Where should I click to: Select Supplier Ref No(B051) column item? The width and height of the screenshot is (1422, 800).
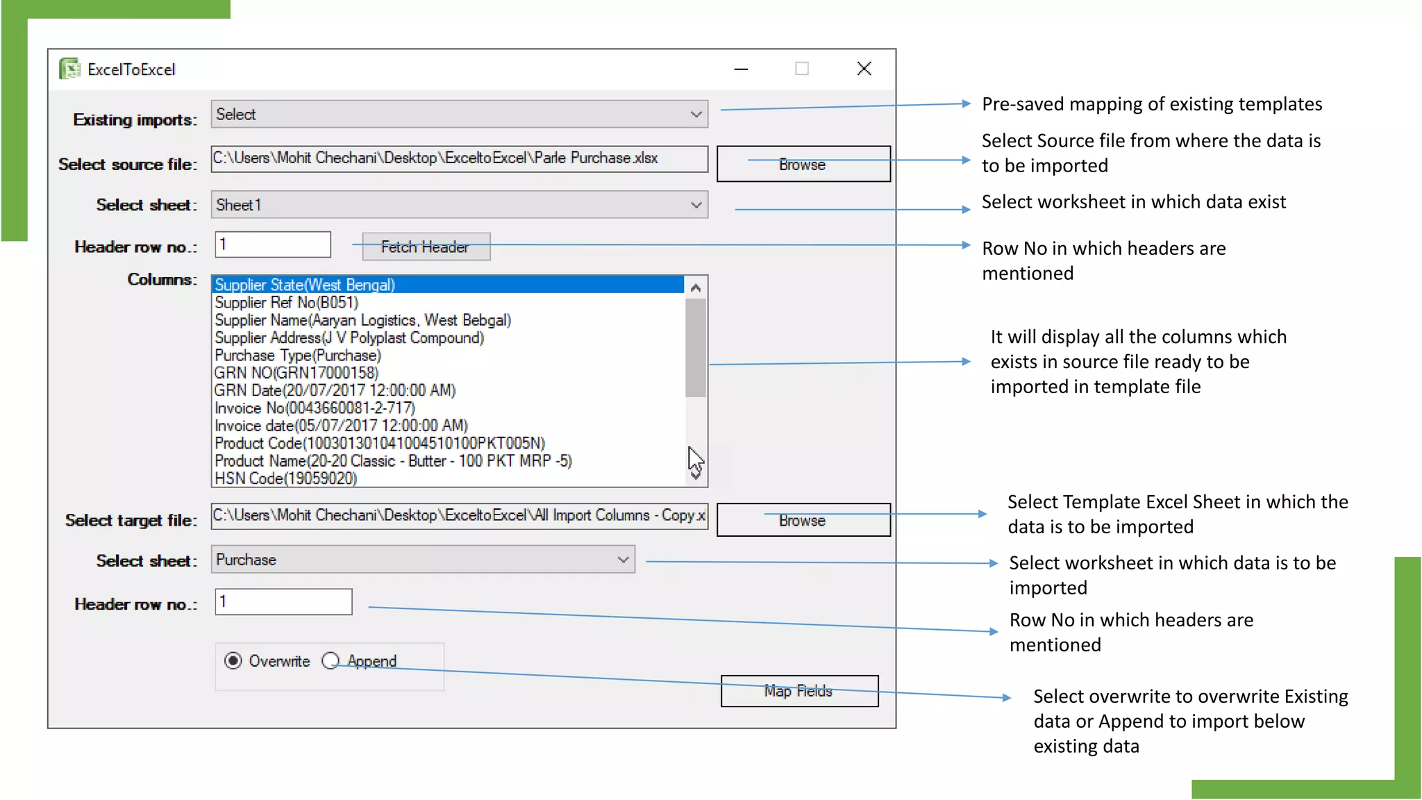287,303
